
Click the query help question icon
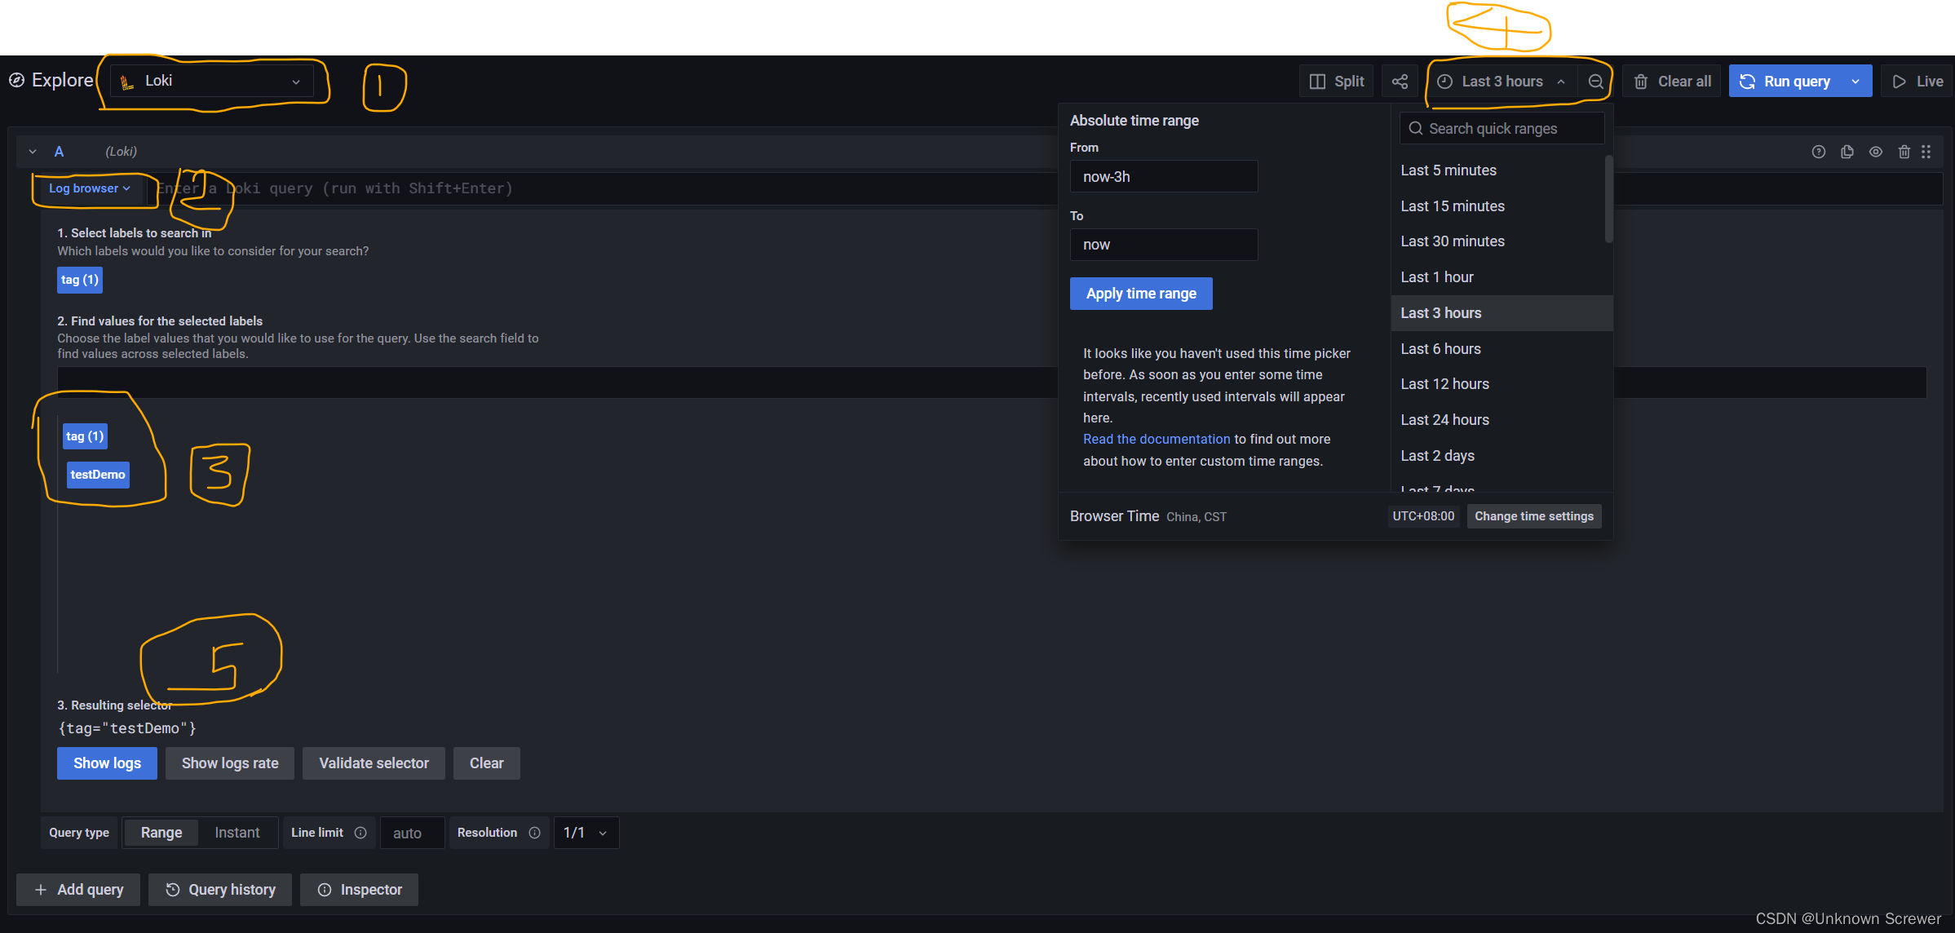coord(1818,152)
